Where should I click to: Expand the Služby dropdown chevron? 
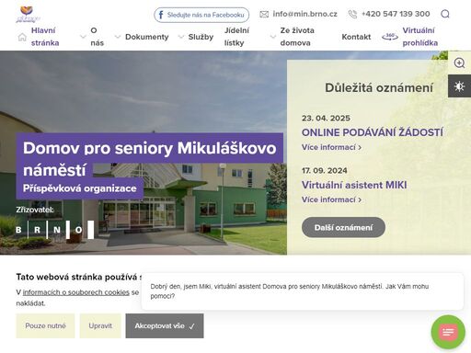181,37
